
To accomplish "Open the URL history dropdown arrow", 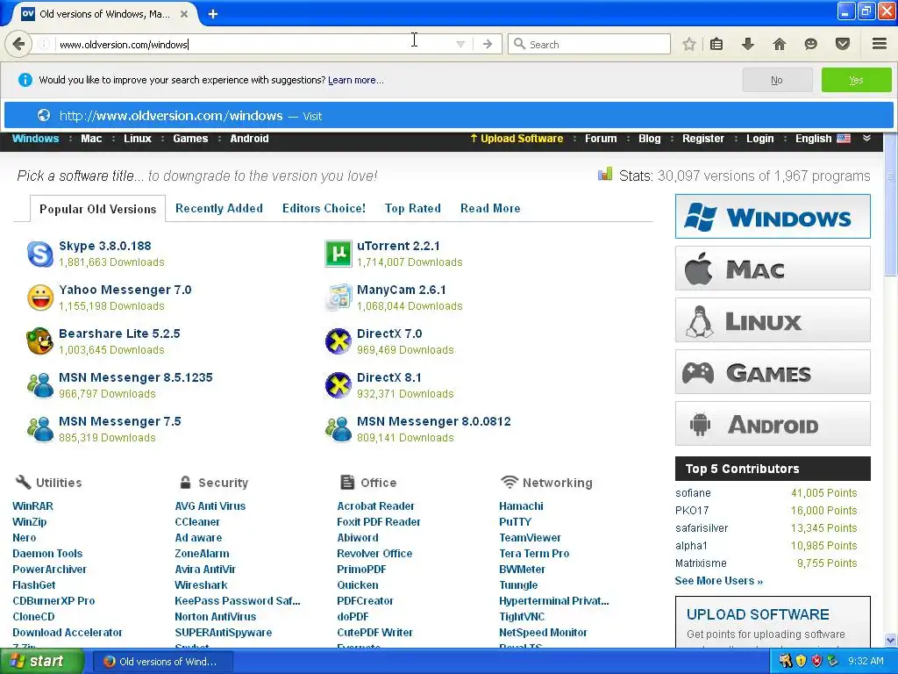I will tap(460, 44).
